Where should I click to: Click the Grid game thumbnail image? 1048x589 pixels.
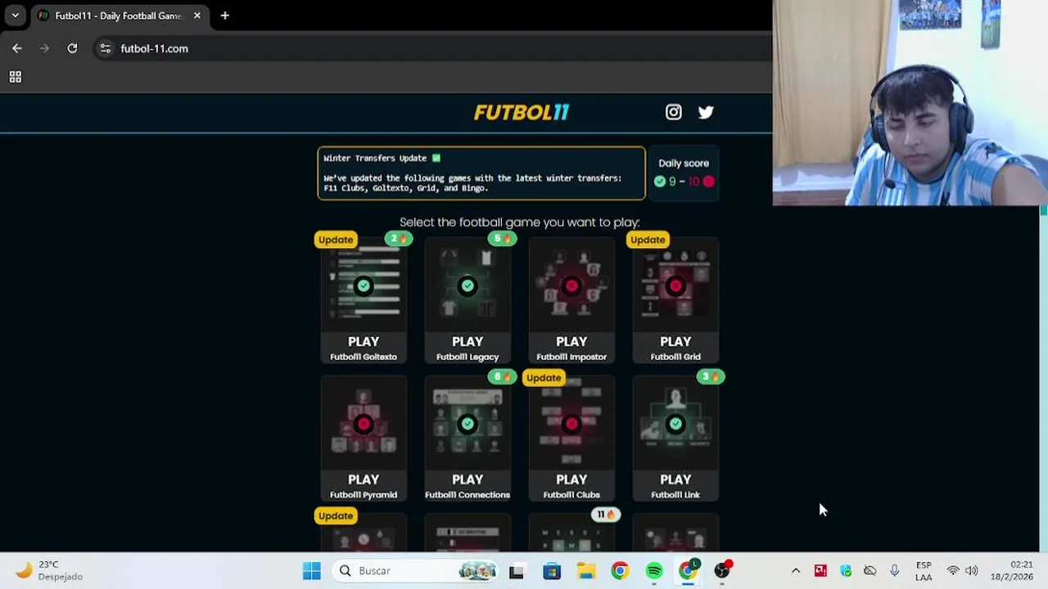[x=675, y=286]
